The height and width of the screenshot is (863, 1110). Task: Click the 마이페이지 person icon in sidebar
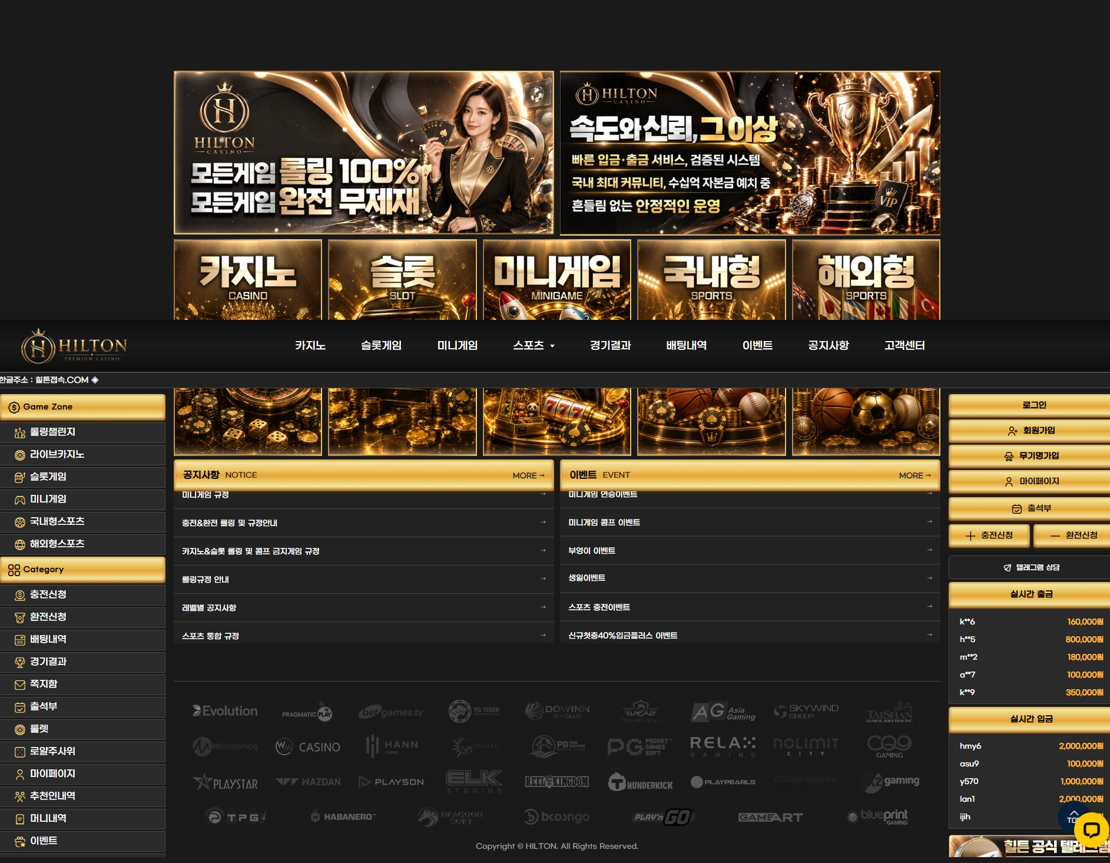pos(20,775)
